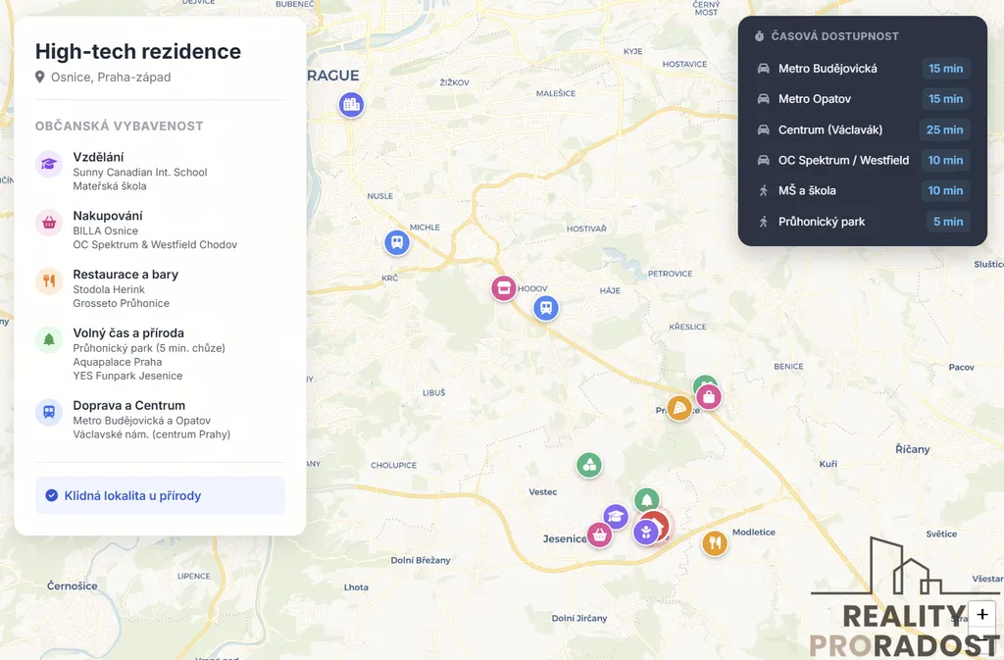Click the location pin next to Osnice
The height and width of the screenshot is (660, 1004).
[39, 76]
